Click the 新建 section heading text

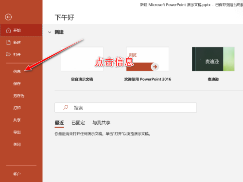coord(59,32)
